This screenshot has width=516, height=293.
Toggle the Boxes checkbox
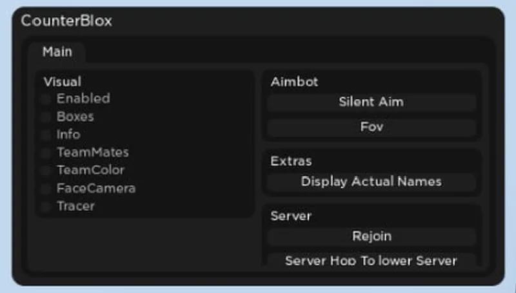(46, 117)
